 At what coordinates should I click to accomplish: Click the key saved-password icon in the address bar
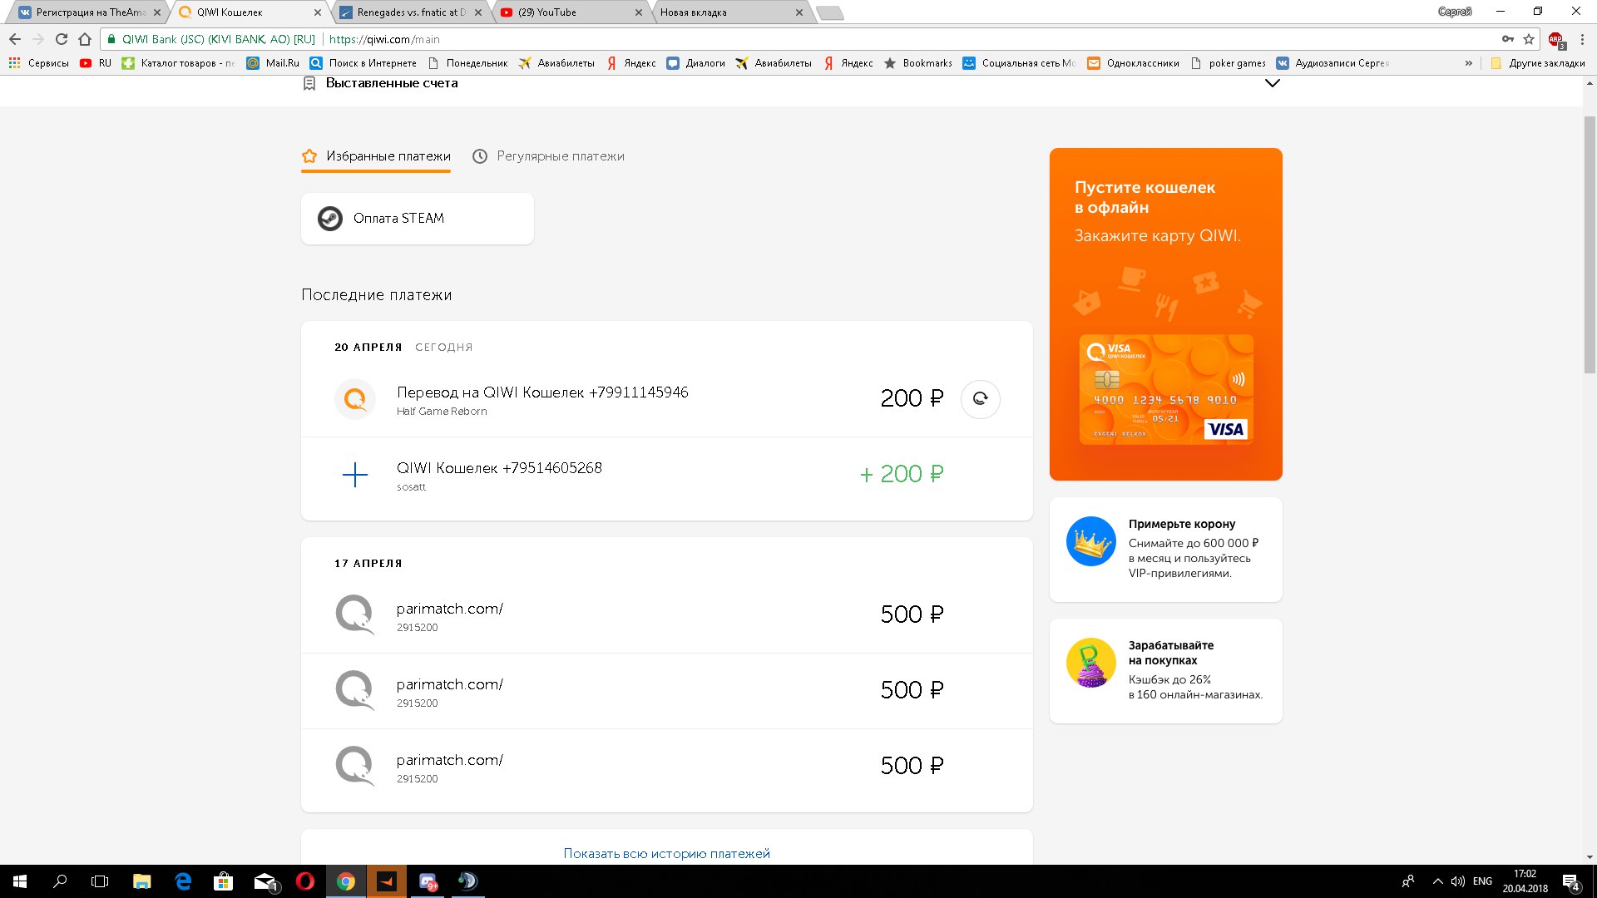[1507, 39]
